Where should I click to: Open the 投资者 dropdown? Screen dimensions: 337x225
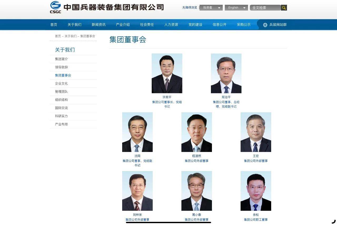coord(211,8)
